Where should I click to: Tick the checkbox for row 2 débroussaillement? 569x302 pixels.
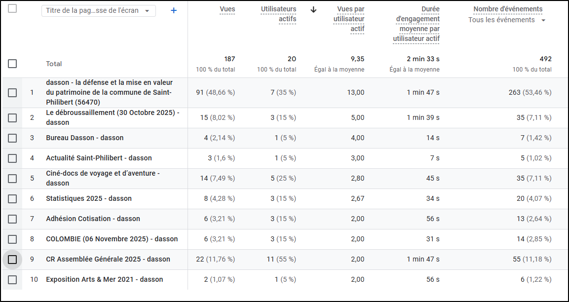click(x=12, y=118)
